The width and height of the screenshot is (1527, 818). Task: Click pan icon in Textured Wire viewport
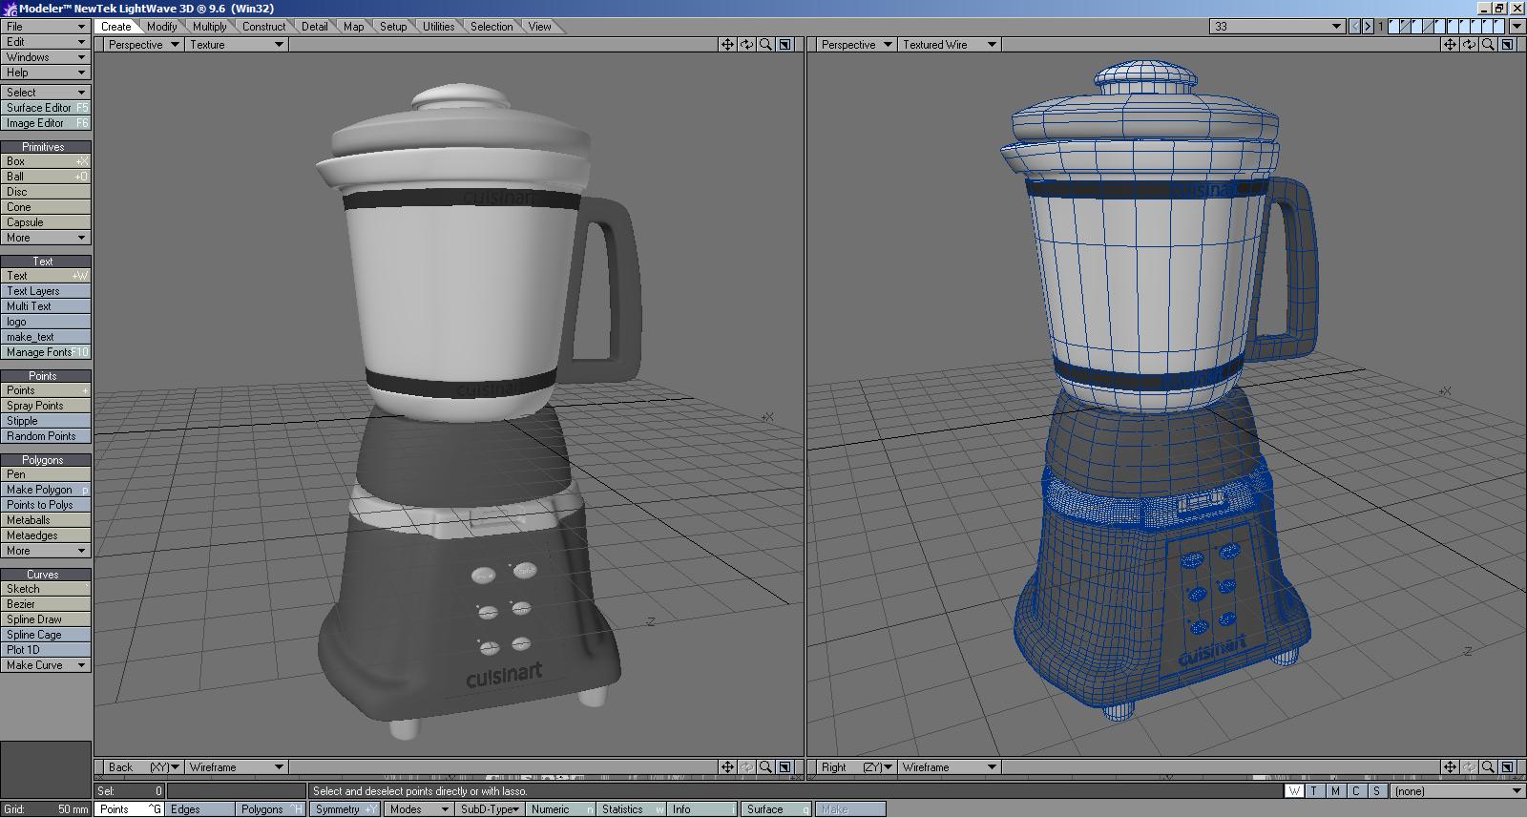(x=1450, y=45)
